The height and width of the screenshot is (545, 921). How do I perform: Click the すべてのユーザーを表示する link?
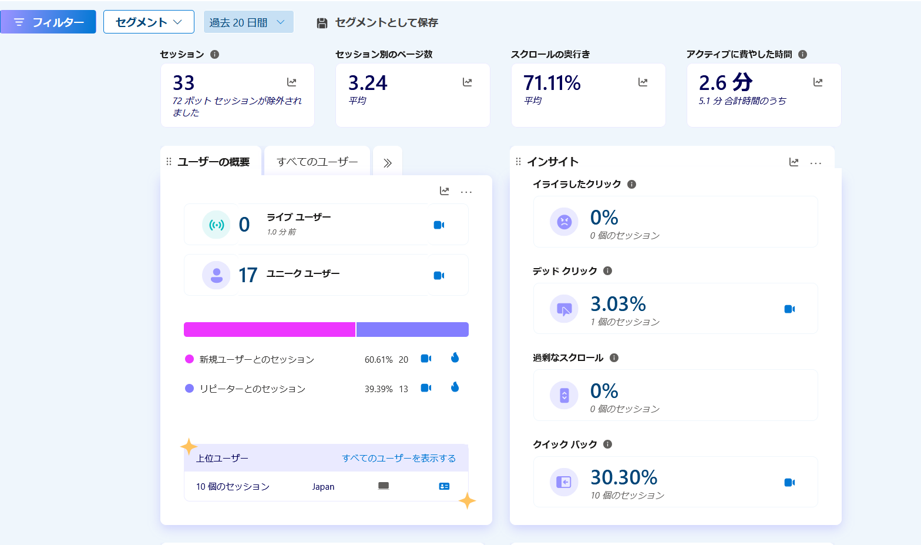[399, 458]
